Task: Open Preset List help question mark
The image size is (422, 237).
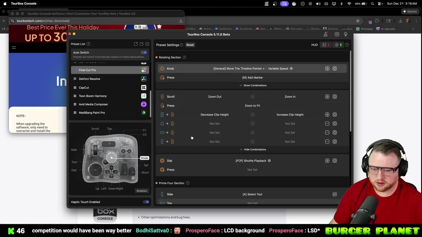Action: (x=88, y=44)
